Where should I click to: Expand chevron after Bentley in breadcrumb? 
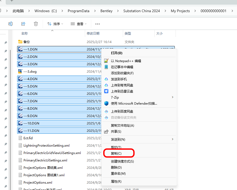coord(118,11)
